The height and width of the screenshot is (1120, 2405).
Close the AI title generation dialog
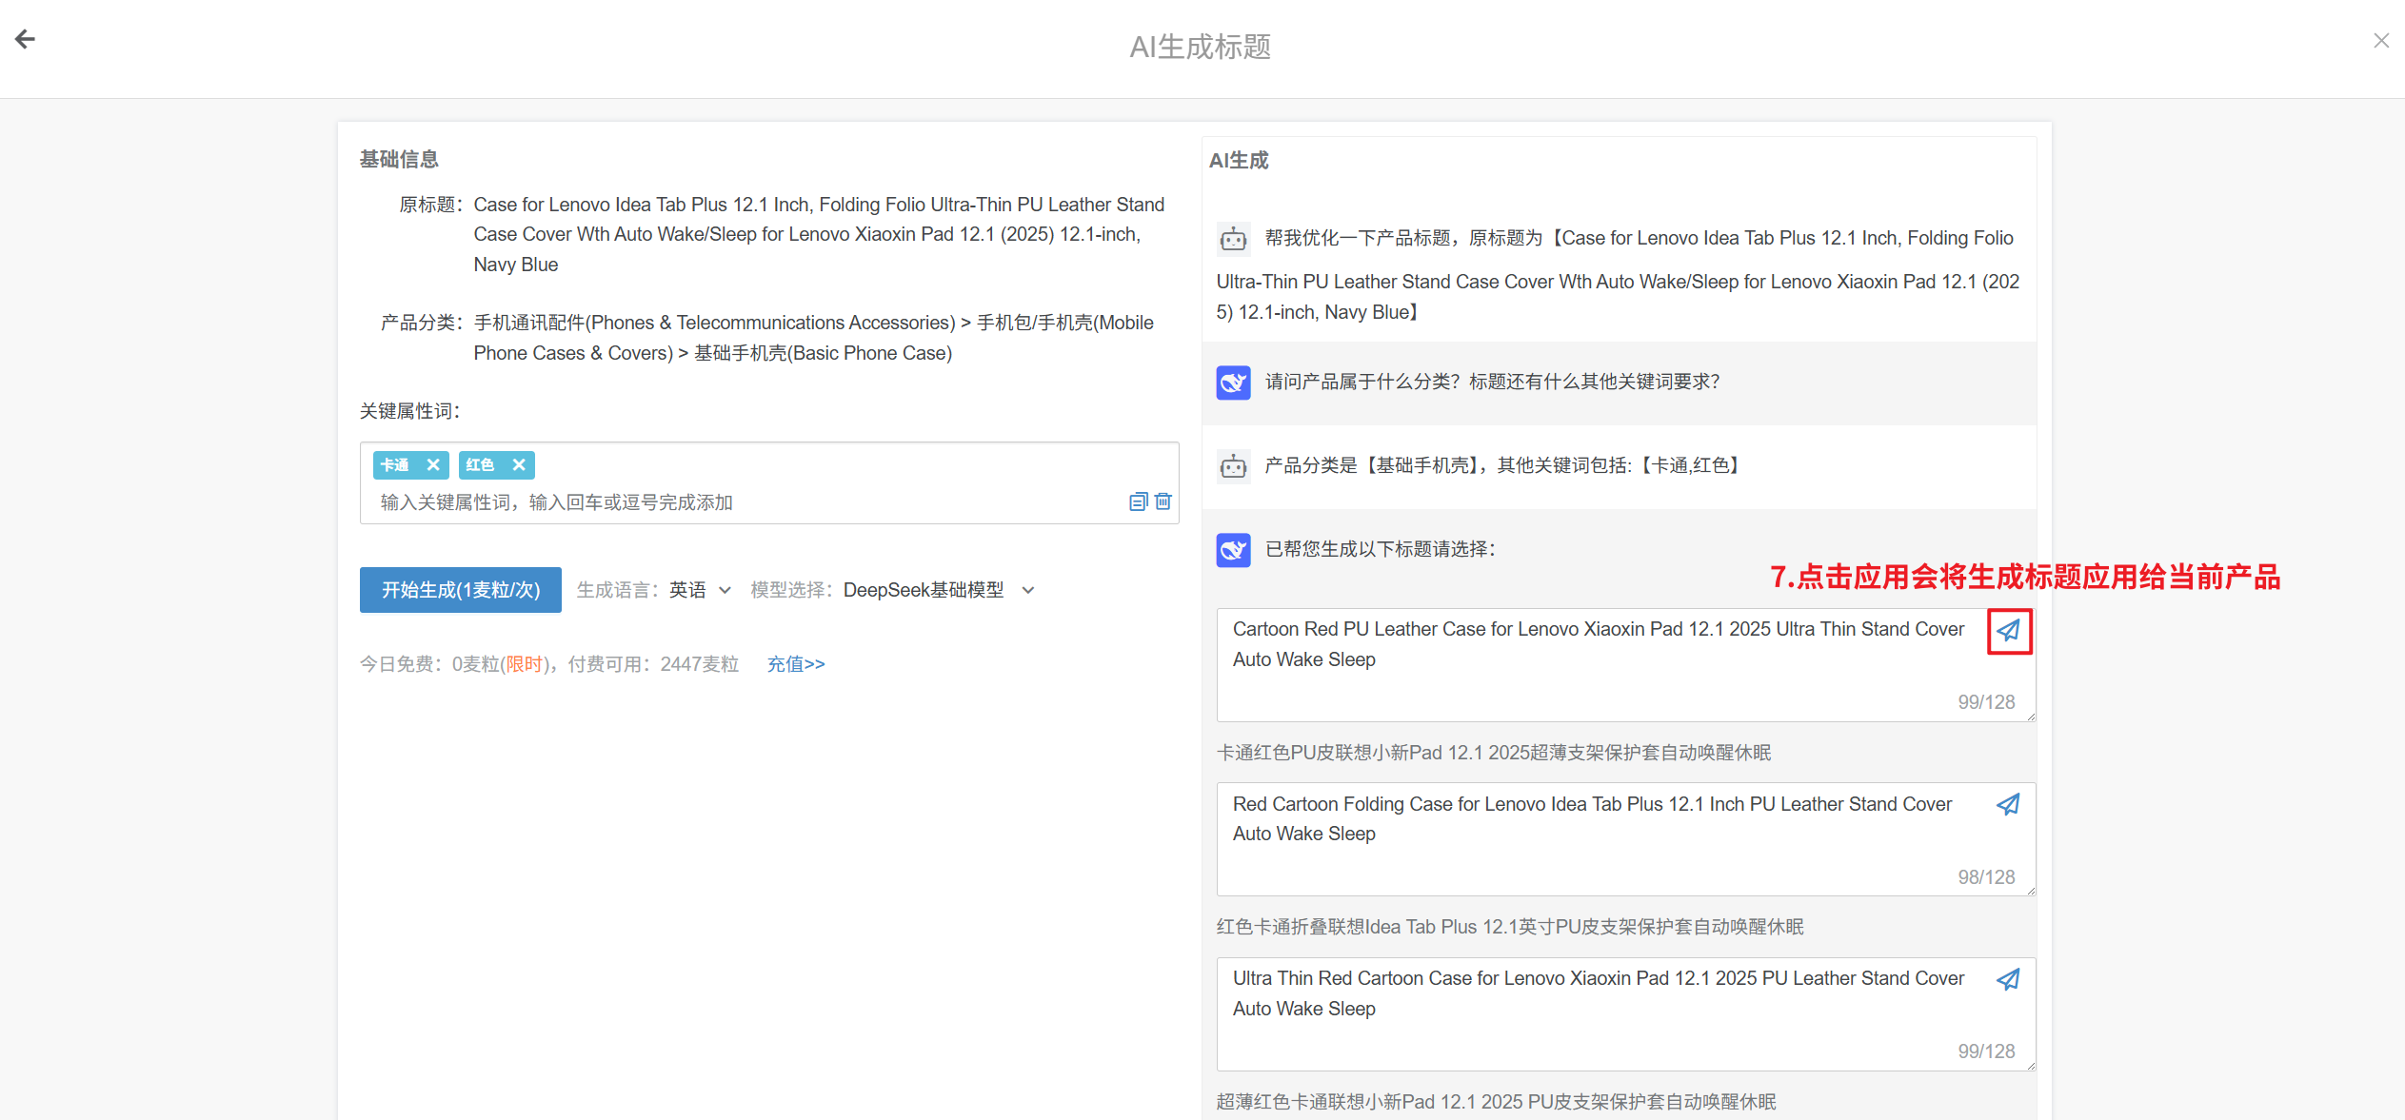point(2380,41)
